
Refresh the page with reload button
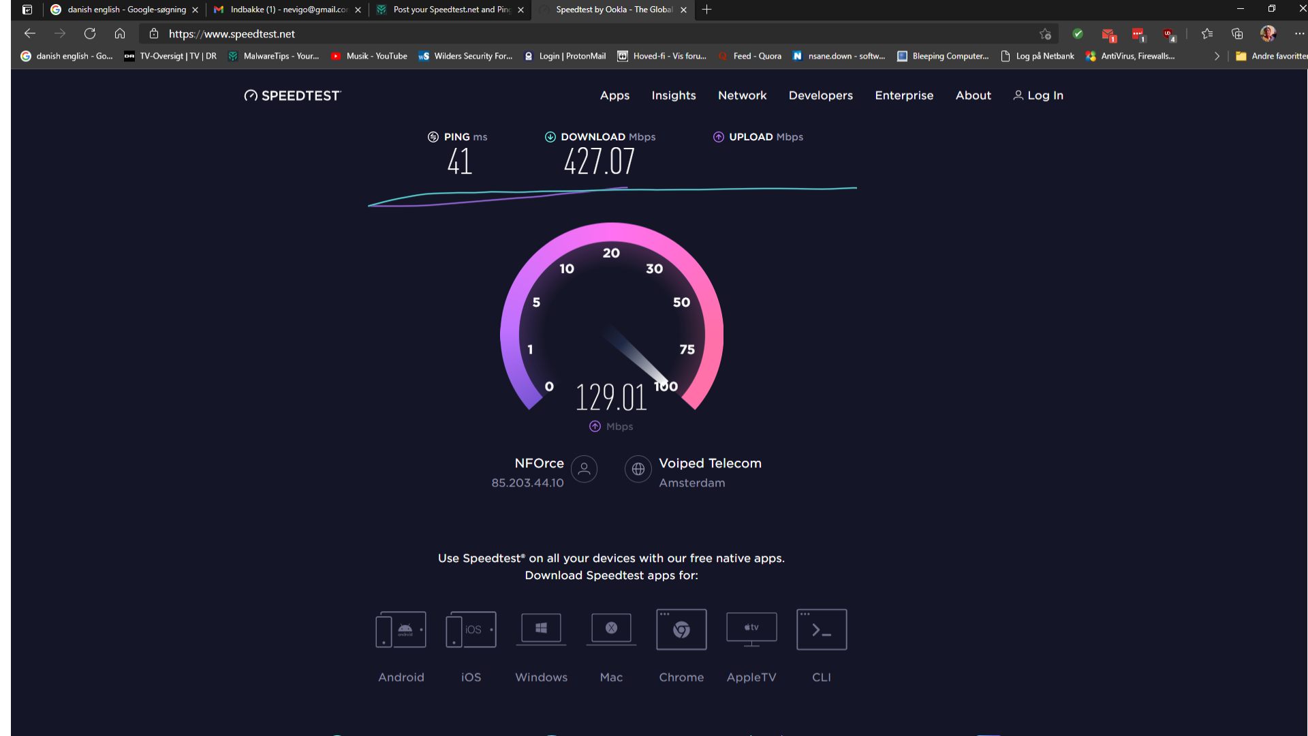coord(90,33)
